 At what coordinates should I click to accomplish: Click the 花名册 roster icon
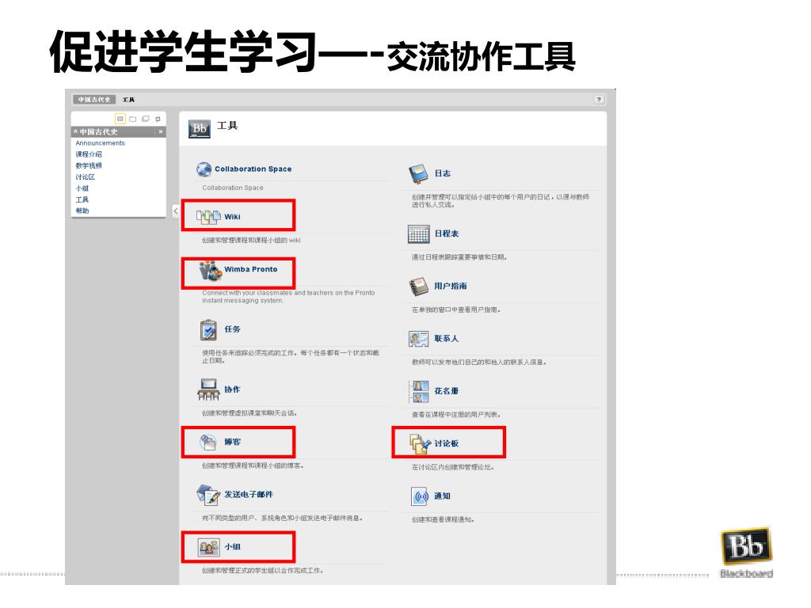pos(419,391)
